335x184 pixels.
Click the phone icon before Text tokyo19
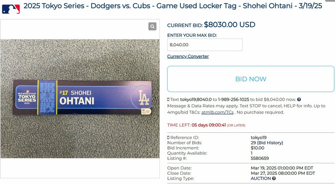pos(168,99)
